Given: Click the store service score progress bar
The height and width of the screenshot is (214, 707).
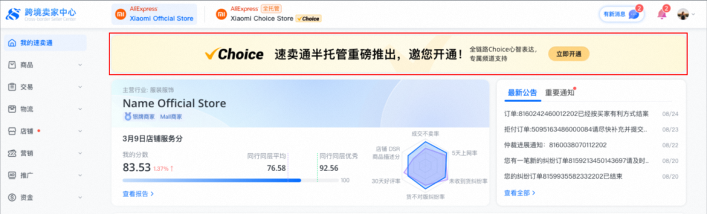Looking at the screenshot, I should coord(230,180).
